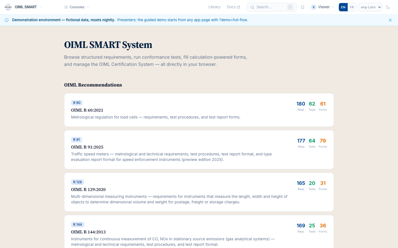Click the R 144 tag badge
Screen dimensions: 398x248
[78, 225]
